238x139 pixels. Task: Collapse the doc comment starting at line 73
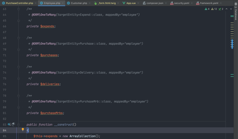(x=18, y=67)
